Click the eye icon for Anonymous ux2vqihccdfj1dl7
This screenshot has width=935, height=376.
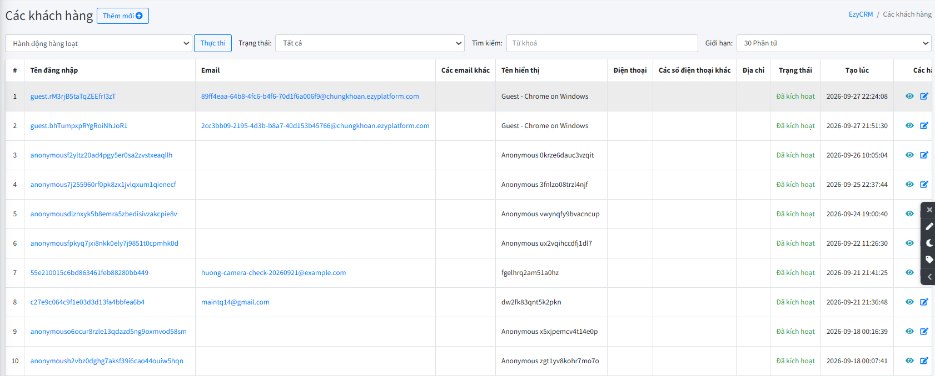pos(909,243)
